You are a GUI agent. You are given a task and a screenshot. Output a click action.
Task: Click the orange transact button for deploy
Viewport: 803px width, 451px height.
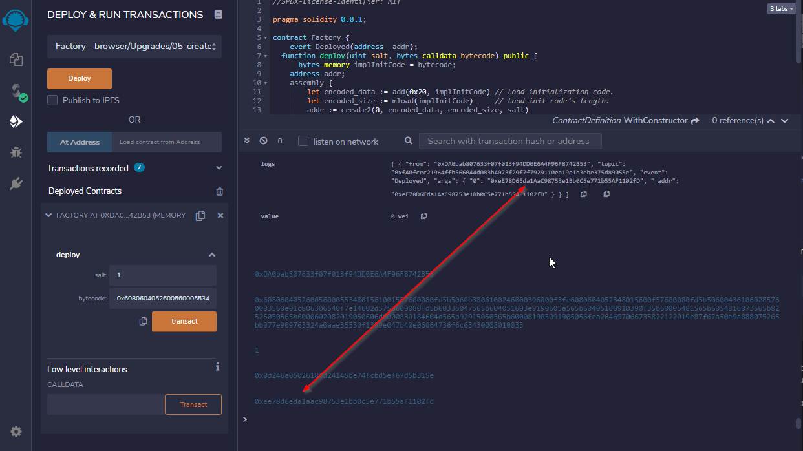point(184,321)
